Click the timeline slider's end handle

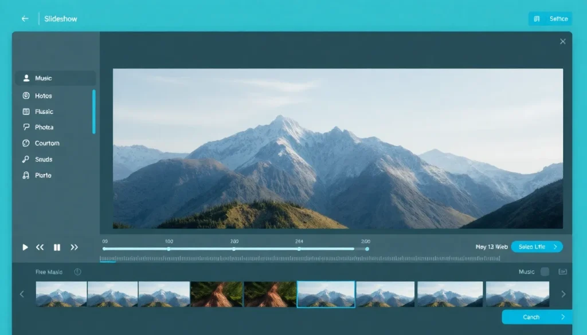coord(367,249)
